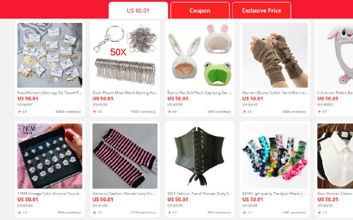Open the women's earrings set product image
353x220 pixels.
(x=50, y=55)
